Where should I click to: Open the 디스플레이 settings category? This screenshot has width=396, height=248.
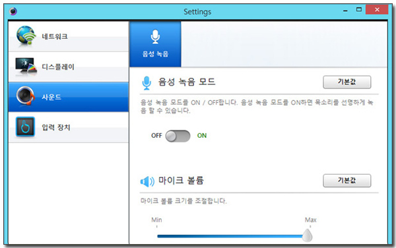69,67
